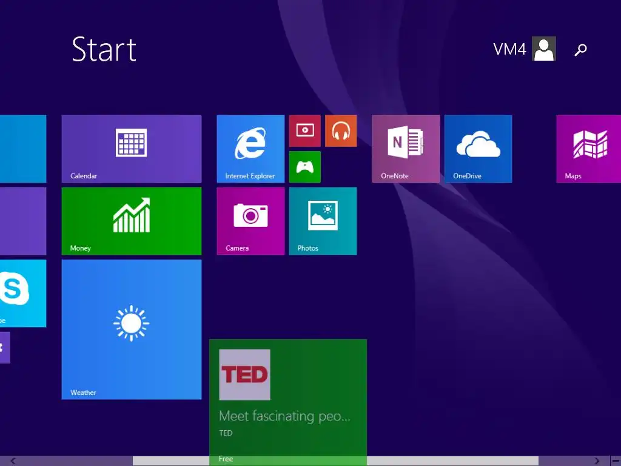The height and width of the screenshot is (466, 621).
Task: Open the OneDrive tile
Action: click(478, 149)
